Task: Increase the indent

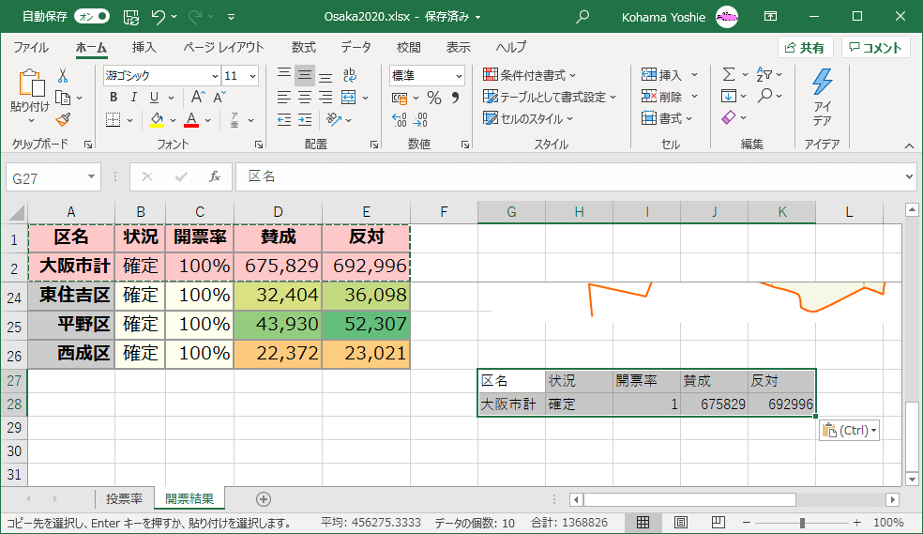Action: coord(305,120)
